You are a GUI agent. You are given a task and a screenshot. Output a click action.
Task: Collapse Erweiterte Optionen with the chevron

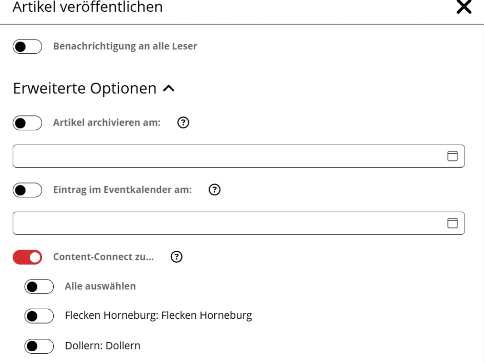click(x=168, y=89)
